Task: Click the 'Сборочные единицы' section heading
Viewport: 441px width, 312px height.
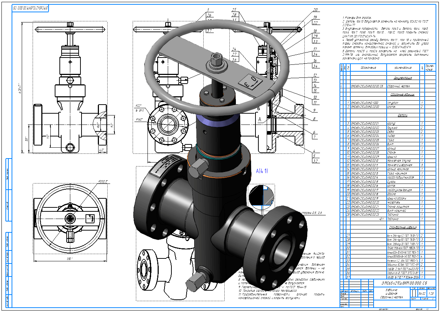Action: (x=403, y=95)
